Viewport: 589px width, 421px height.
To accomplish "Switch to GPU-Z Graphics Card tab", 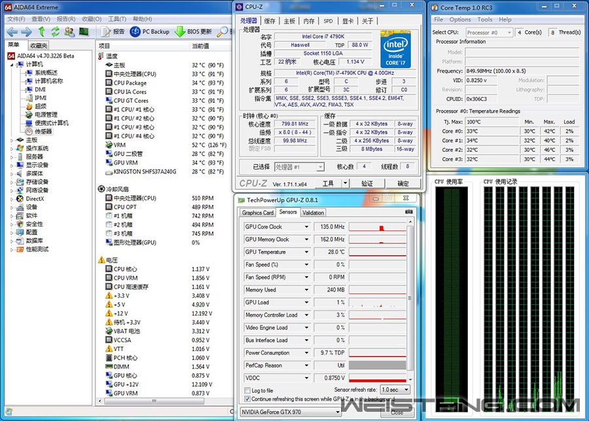I will (258, 212).
